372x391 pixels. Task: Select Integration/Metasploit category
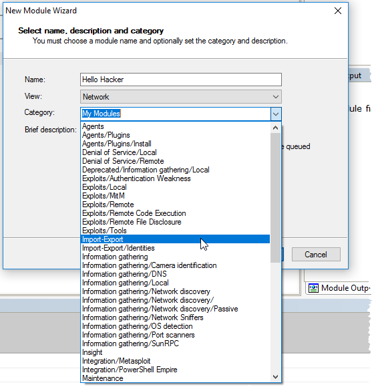tap(176, 361)
